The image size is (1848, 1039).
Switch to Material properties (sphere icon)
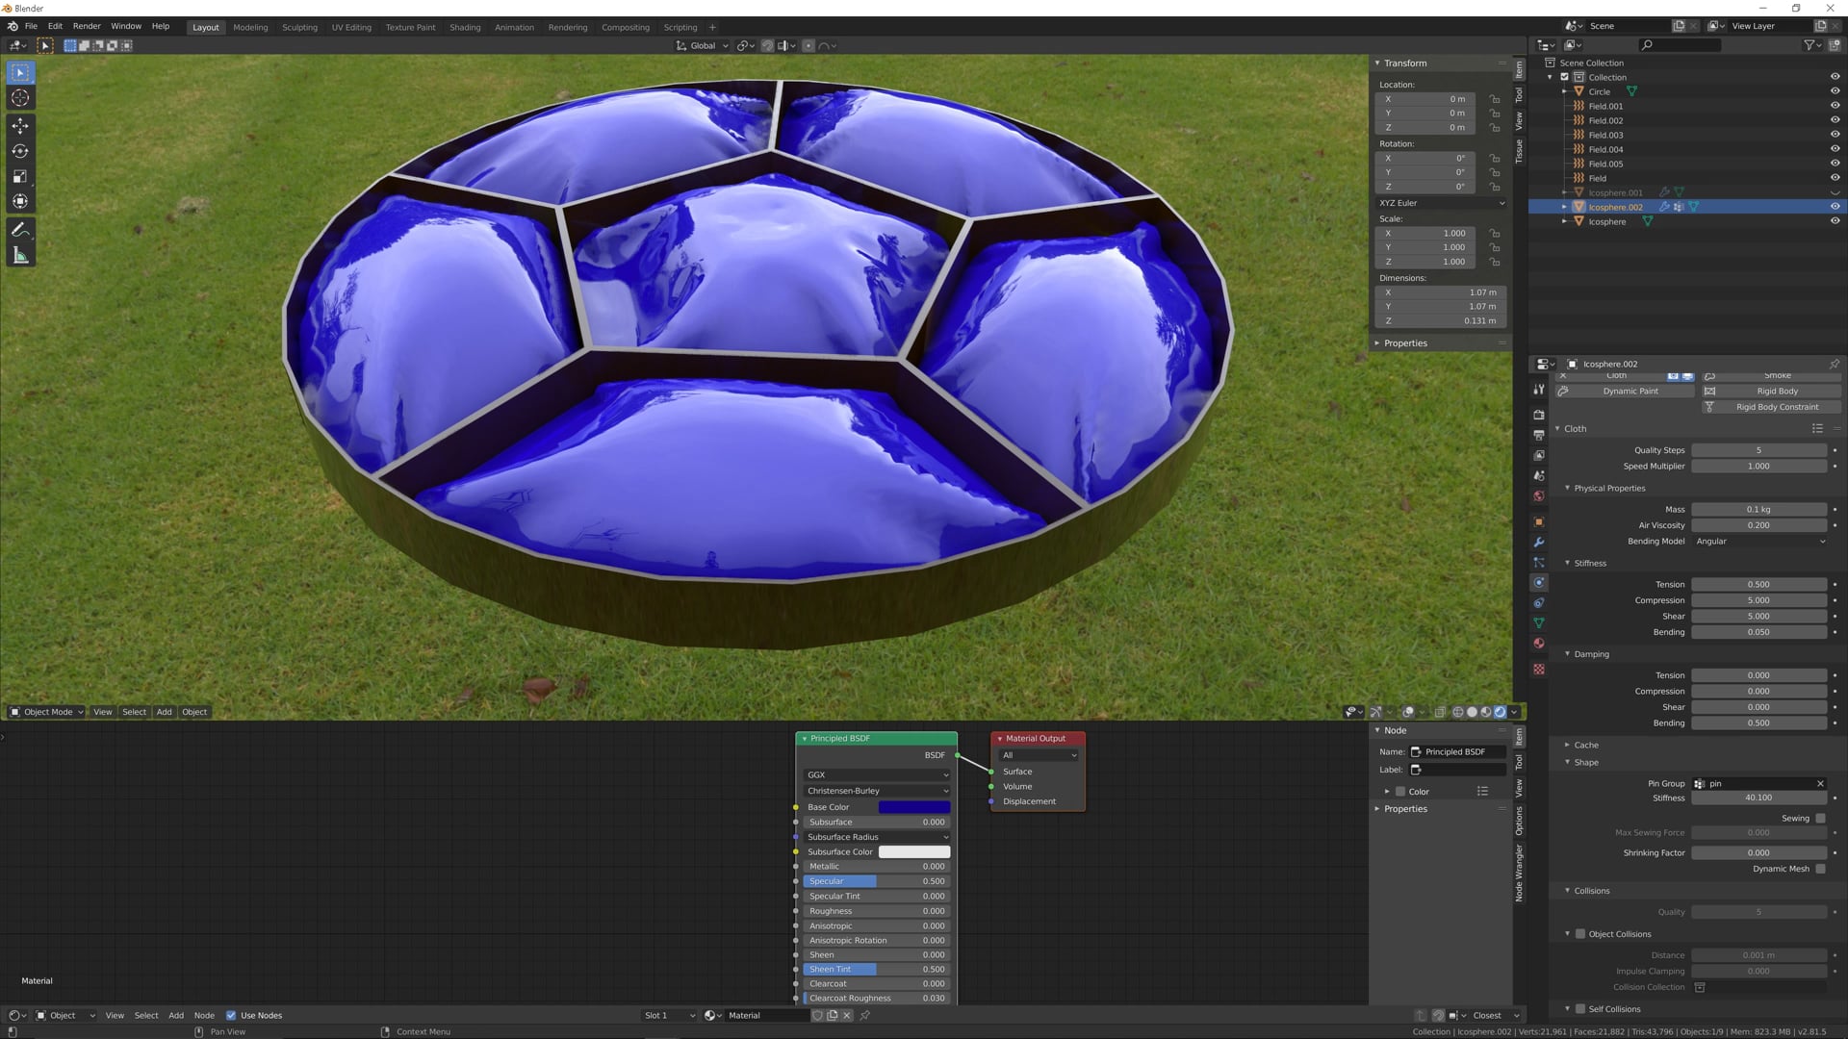(1538, 644)
